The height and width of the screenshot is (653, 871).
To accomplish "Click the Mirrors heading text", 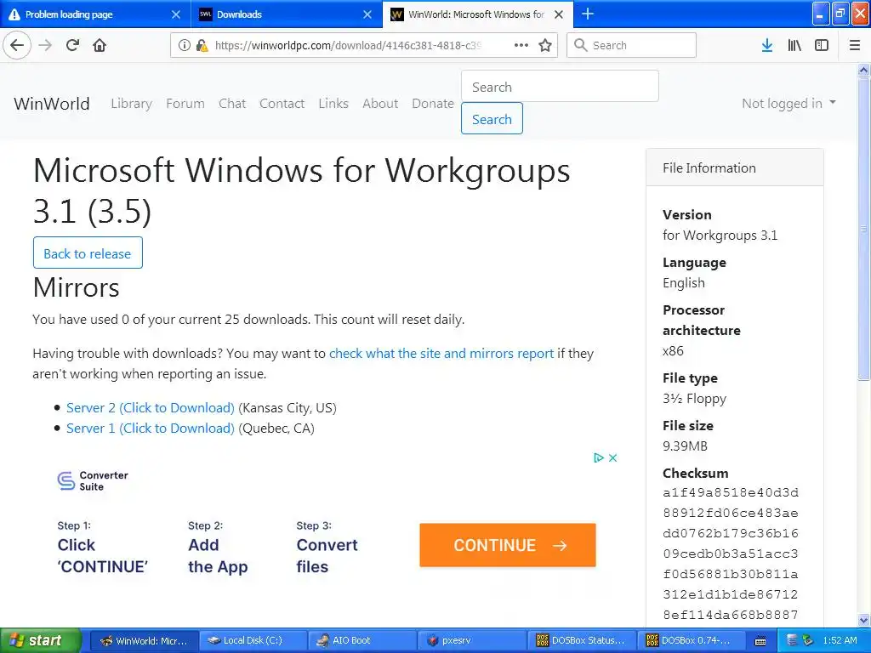I will pyautogui.click(x=76, y=287).
